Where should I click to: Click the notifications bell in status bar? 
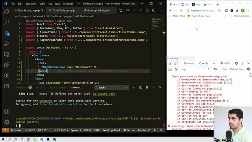tap(161, 130)
